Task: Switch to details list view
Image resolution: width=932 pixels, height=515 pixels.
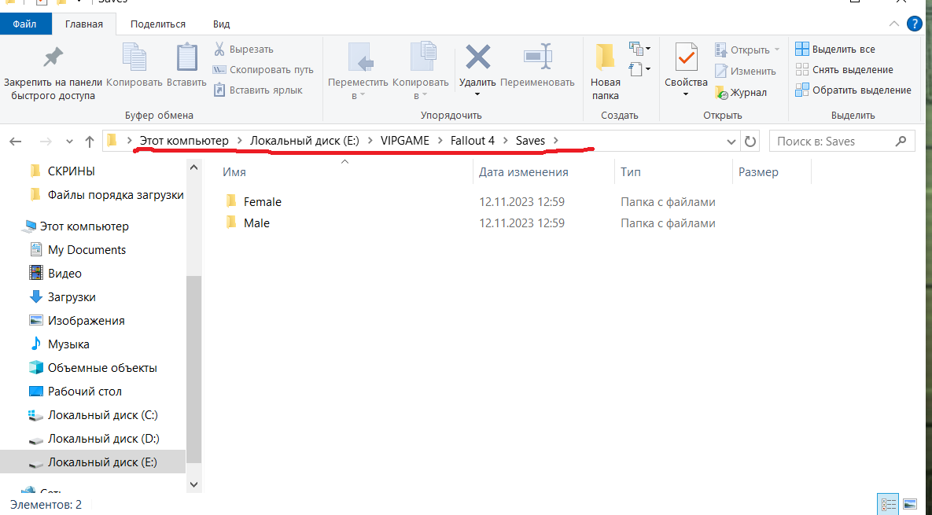Action: [x=889, y=504]
